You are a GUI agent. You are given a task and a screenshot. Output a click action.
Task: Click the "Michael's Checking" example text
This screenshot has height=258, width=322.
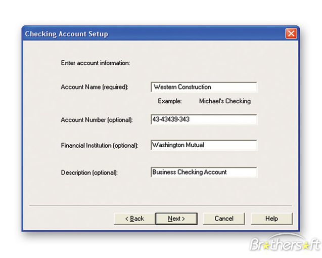tap(224, 101)
